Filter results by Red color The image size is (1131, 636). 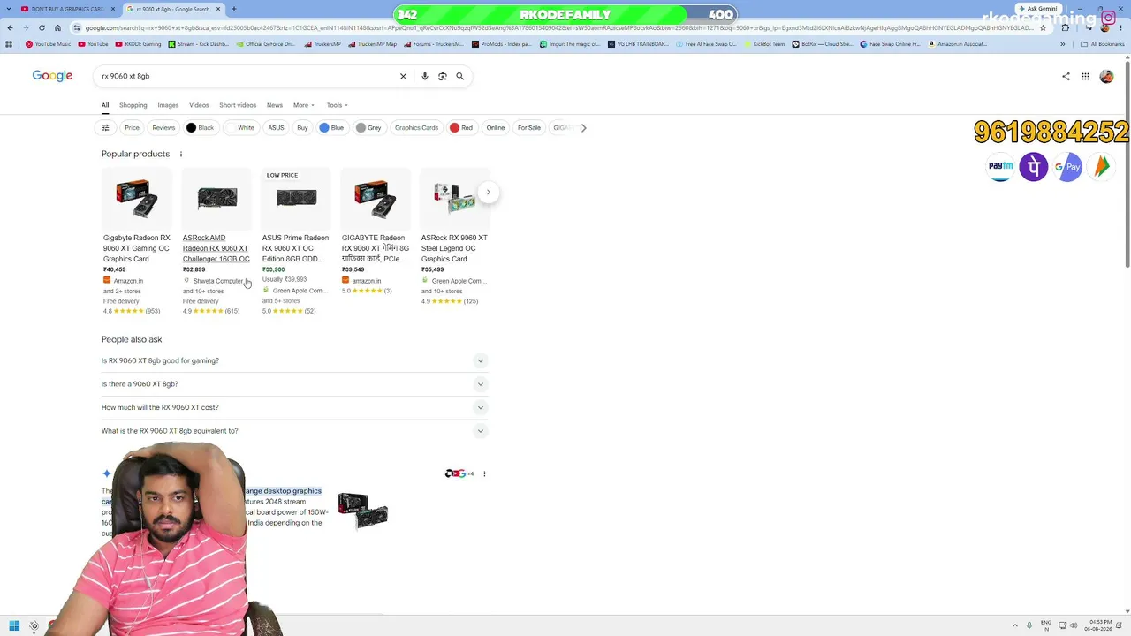pos(460,128)
